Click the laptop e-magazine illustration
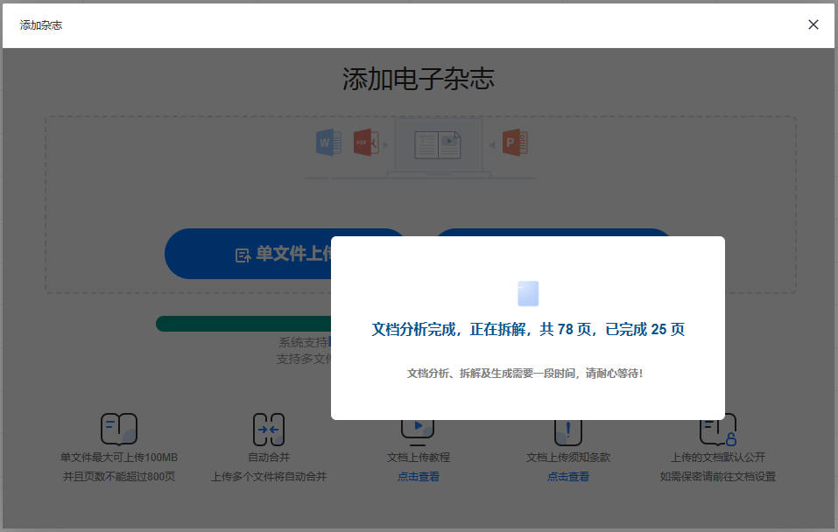The height and width of the screenshot is (532, 838). tap(438, 146)
